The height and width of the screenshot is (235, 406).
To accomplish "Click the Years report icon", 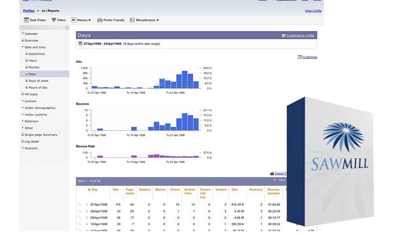I will tap(27, 60).
